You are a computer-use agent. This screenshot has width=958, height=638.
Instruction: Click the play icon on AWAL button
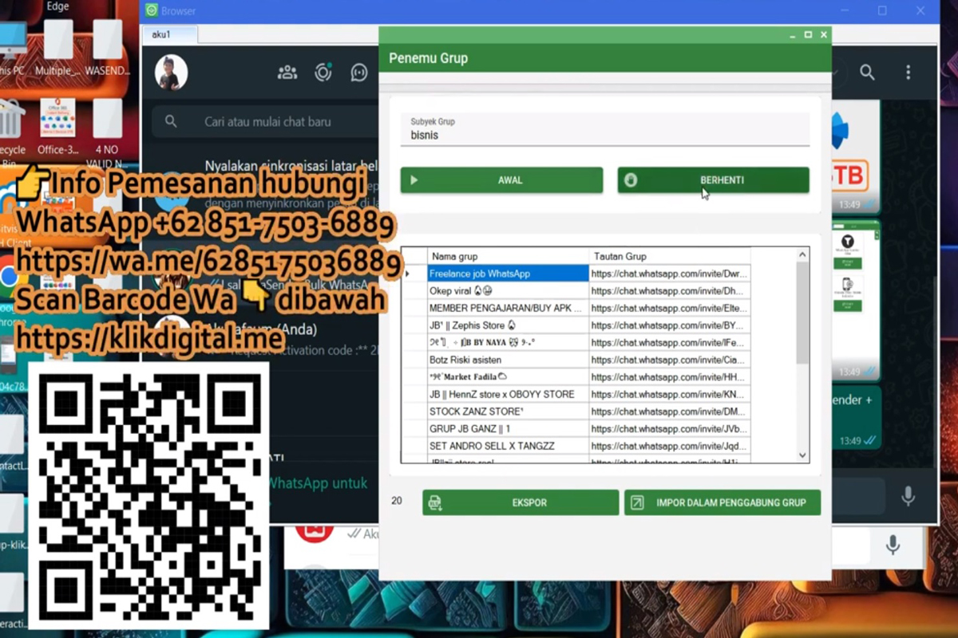click(414, 180)
